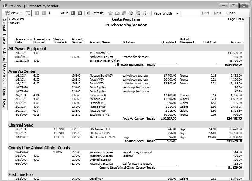Click the gauge dashboard icon in toolbar
Screen dimensions: 252x181
(x=117, y=13)
